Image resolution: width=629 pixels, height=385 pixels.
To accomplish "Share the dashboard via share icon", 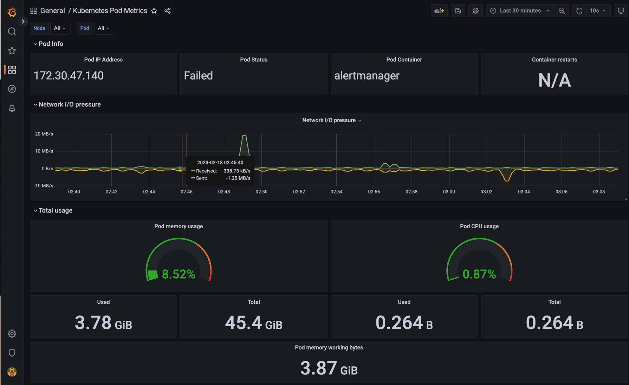I will [x=168, y=11].
